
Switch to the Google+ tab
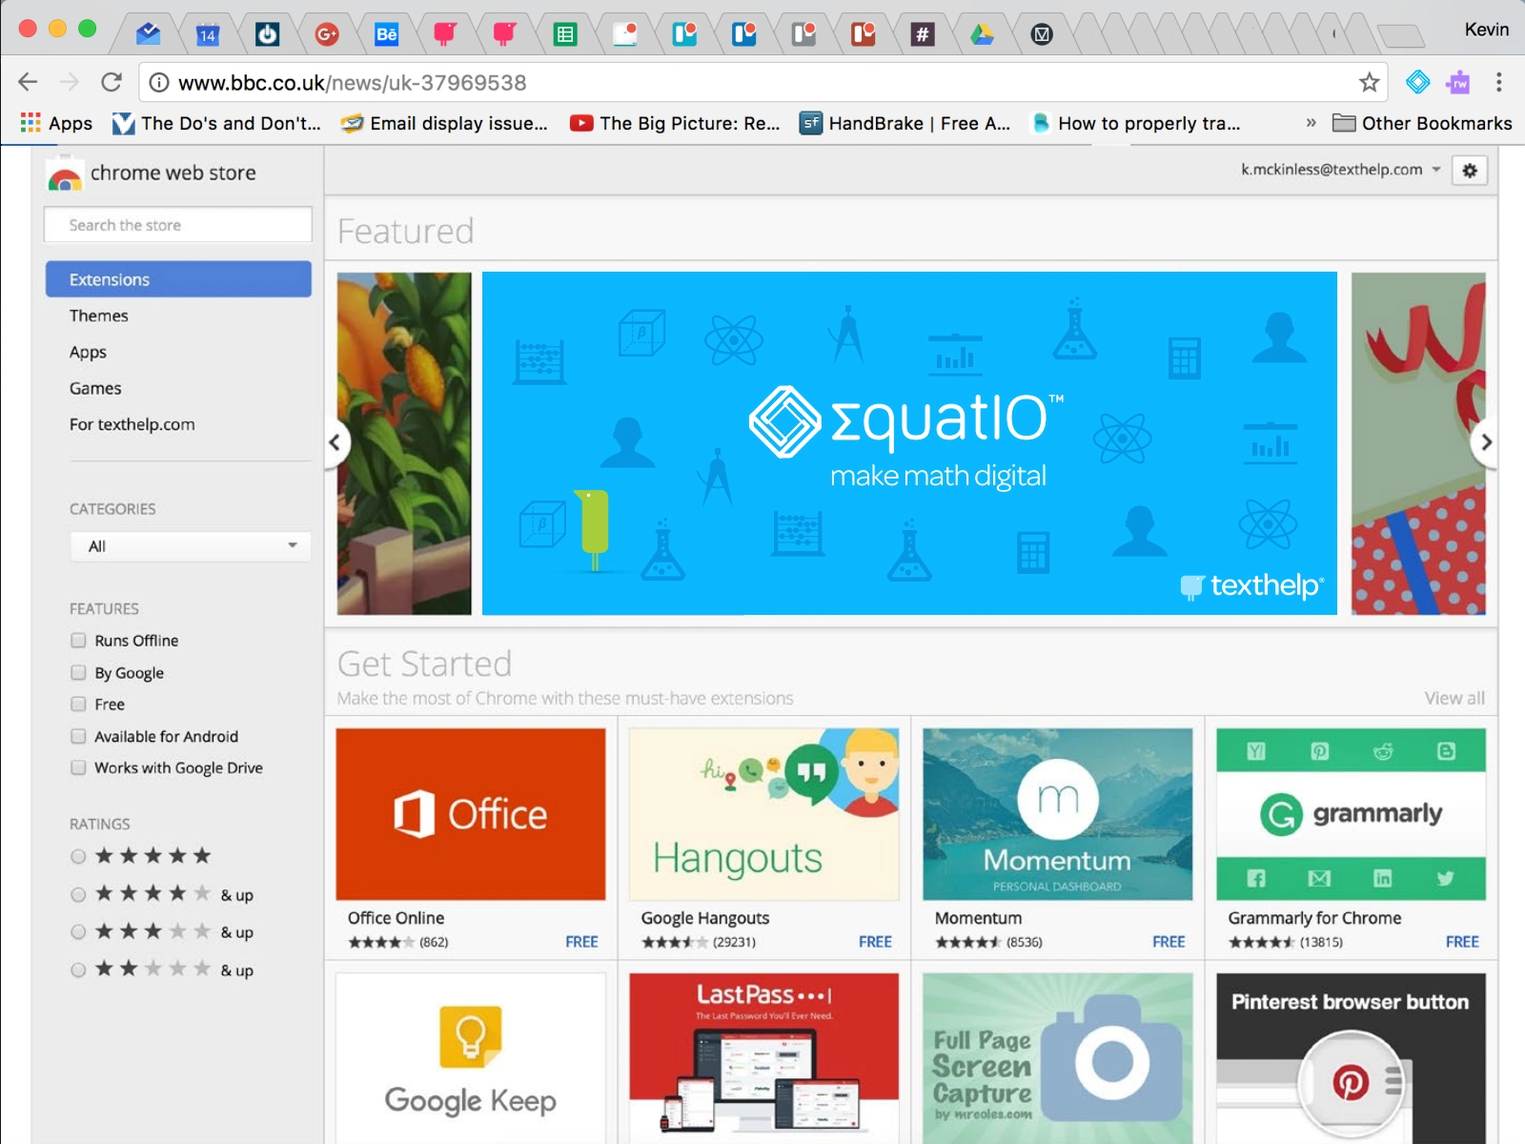[326, 35]
